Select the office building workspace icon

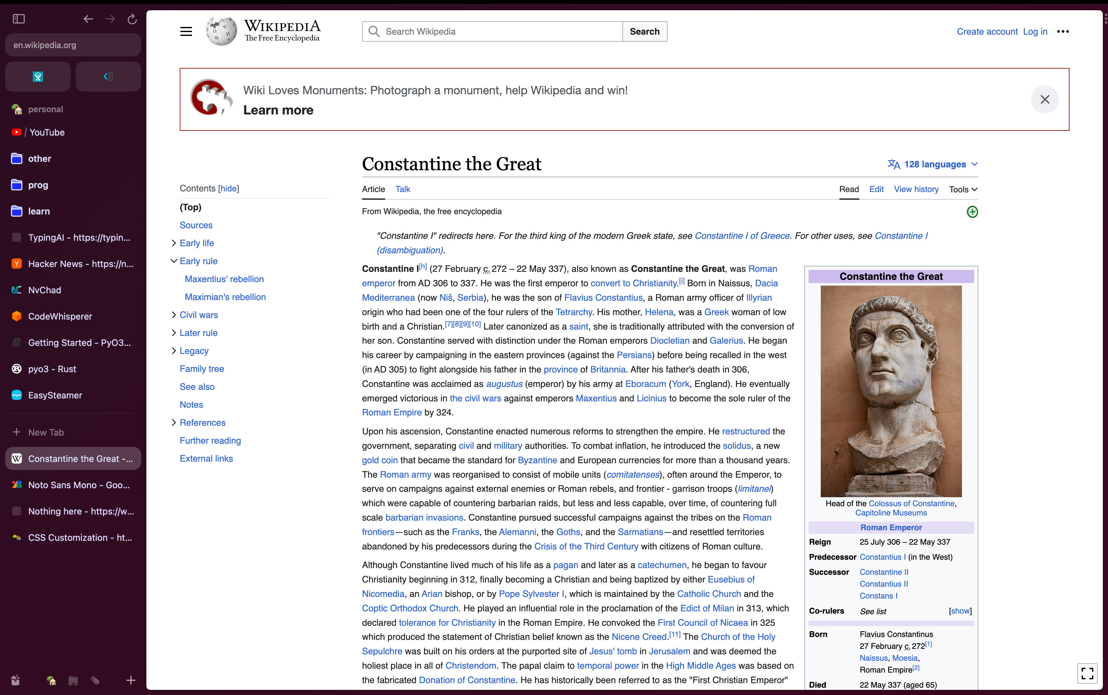pos(73,680)
